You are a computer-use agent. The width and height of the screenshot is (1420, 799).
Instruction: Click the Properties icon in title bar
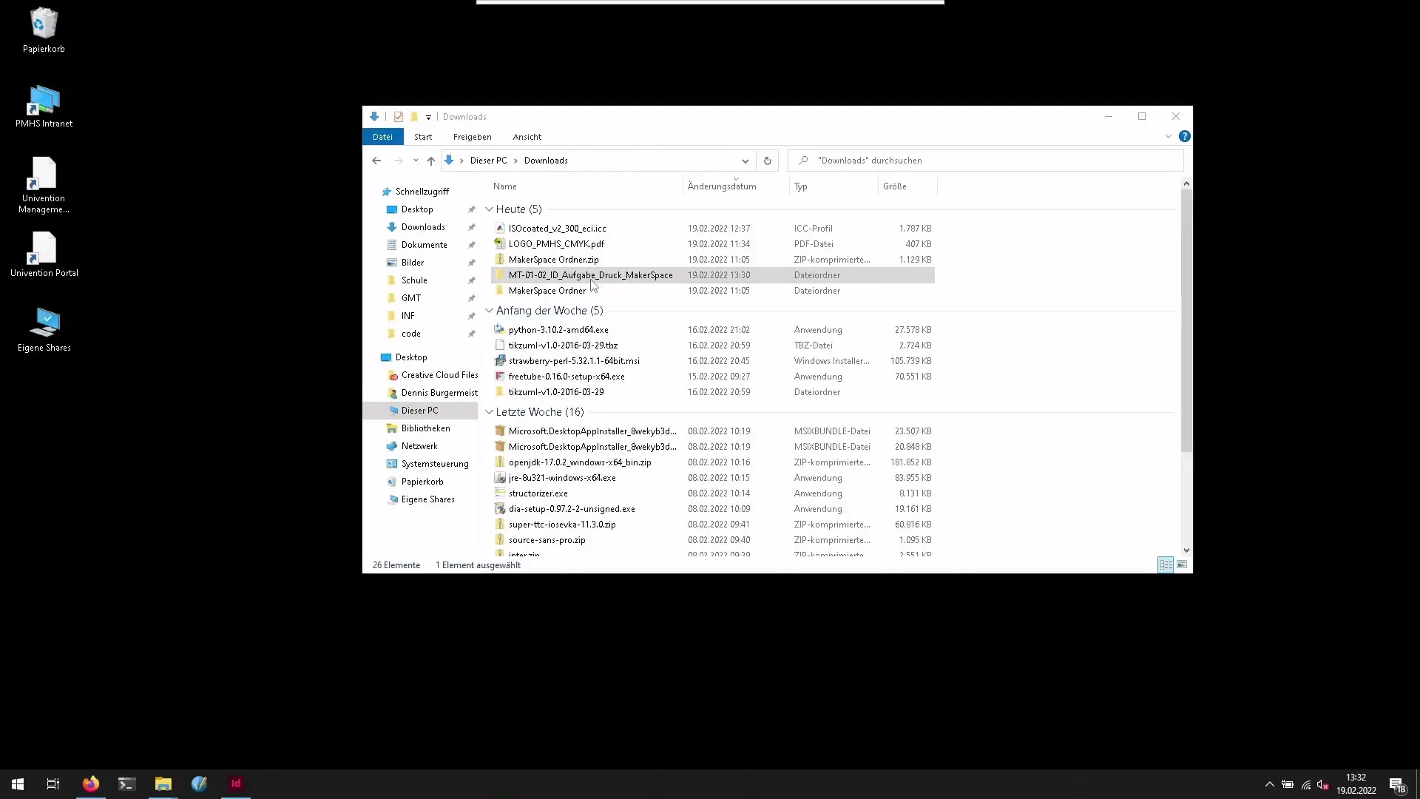399,117
